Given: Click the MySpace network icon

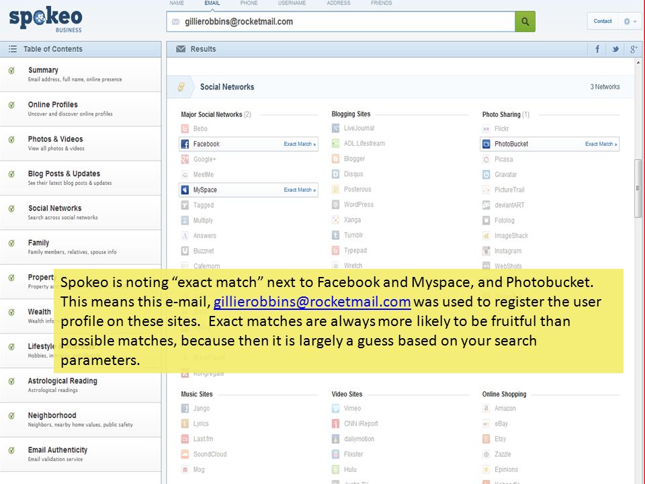Looking at the screenshot, I should [x=185, y=190].
